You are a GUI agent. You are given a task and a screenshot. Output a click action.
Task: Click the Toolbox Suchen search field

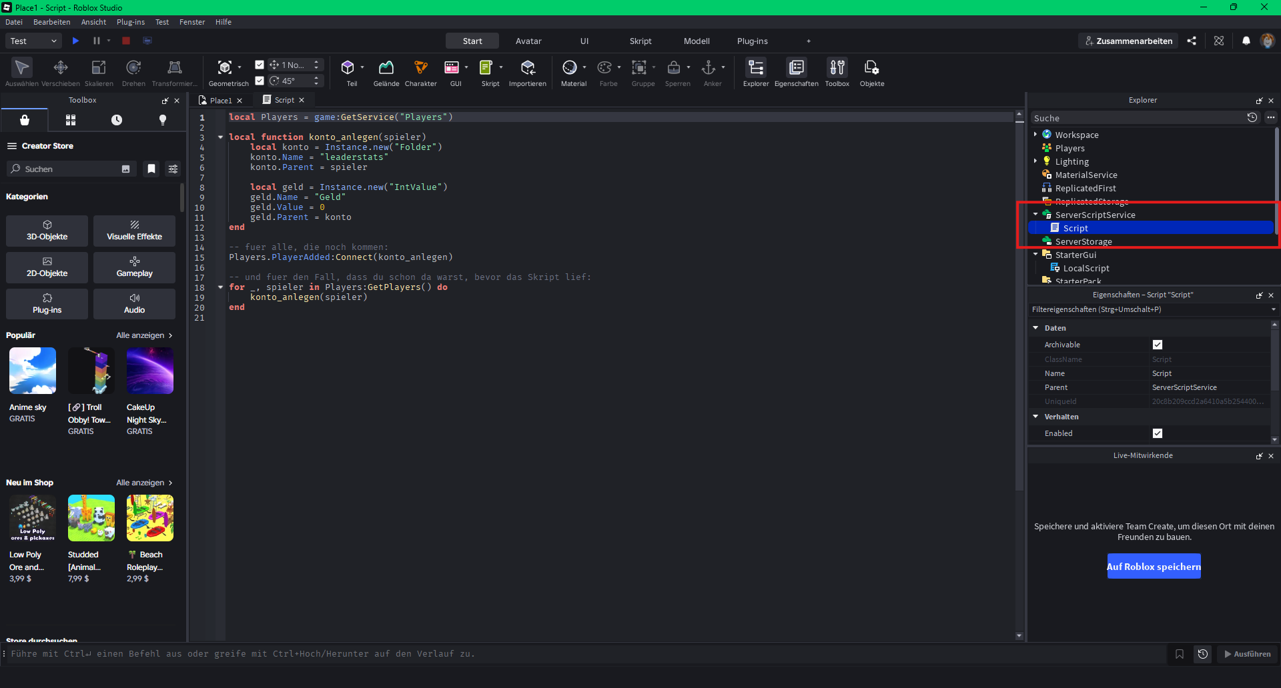[x=71, y=169]
